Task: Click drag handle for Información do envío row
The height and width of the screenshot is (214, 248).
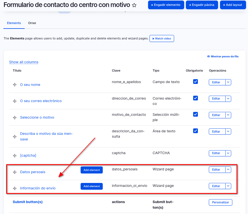Action: click(15, 188)
